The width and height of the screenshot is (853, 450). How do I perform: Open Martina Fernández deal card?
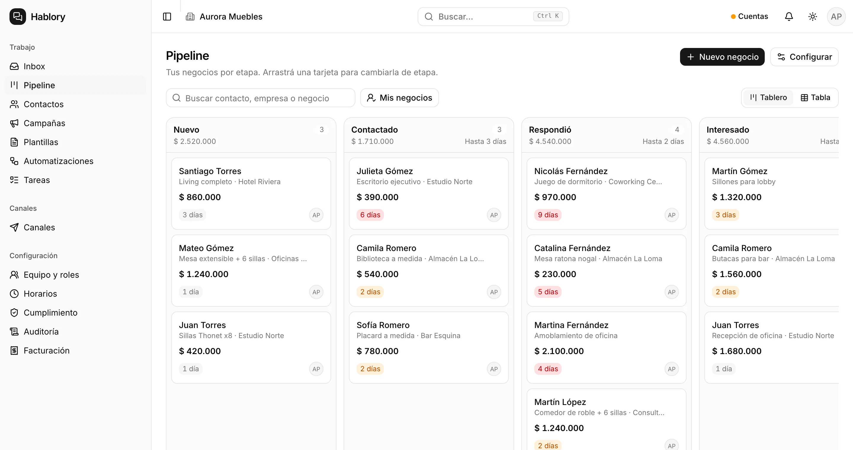click(x=606, y=348)
